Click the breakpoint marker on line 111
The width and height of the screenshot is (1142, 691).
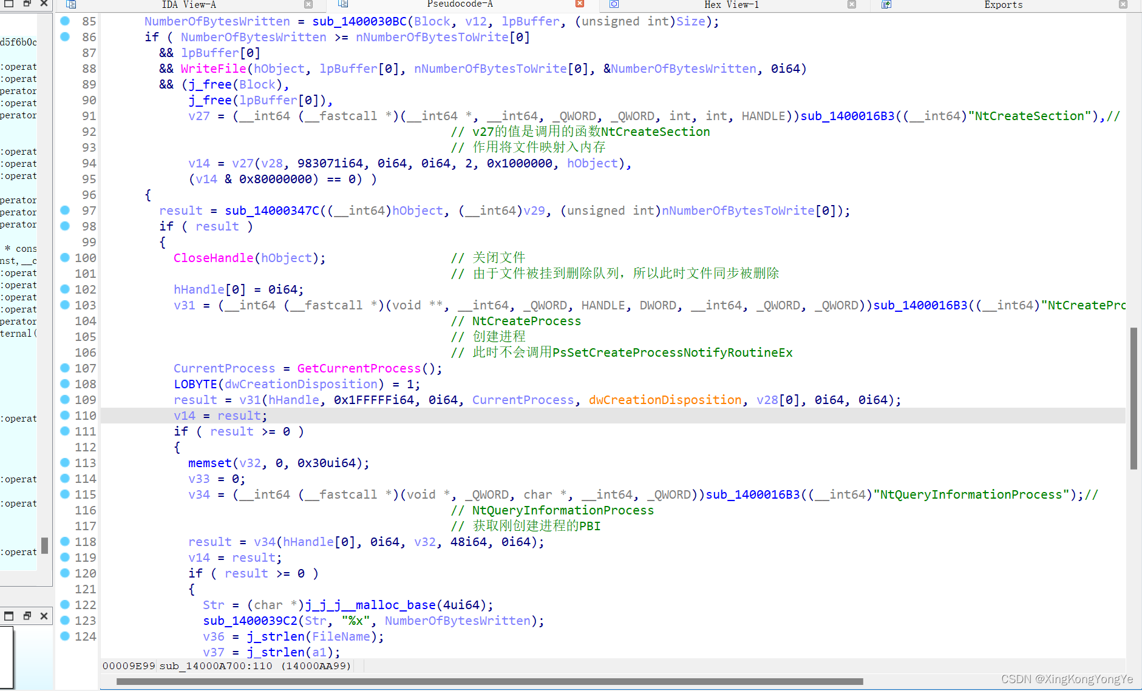(x=65, y=431)
